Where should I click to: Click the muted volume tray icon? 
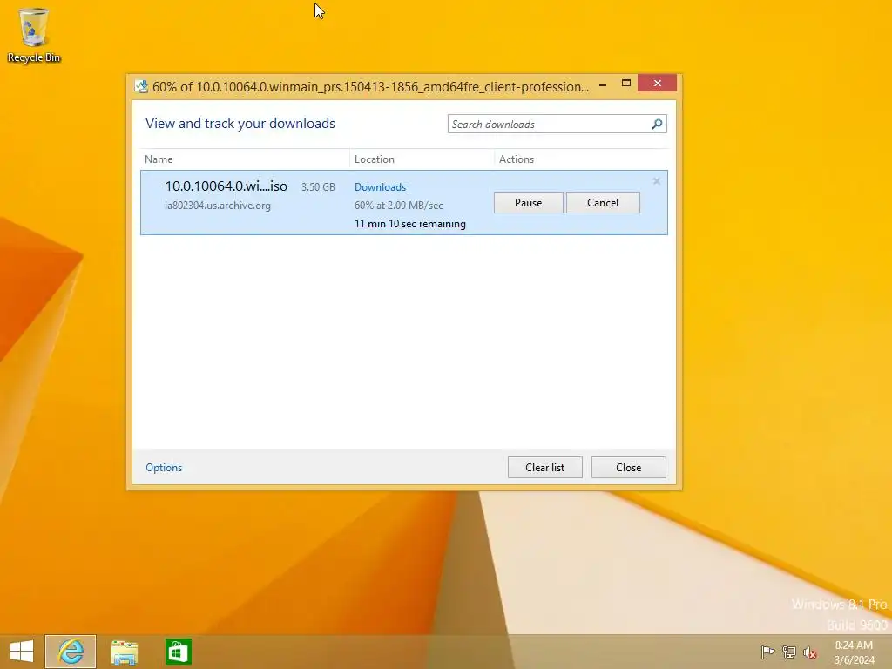809,652
